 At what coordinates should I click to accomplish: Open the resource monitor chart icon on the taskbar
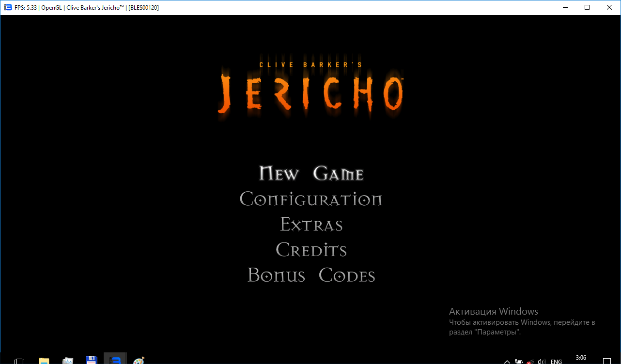[68, 361]
